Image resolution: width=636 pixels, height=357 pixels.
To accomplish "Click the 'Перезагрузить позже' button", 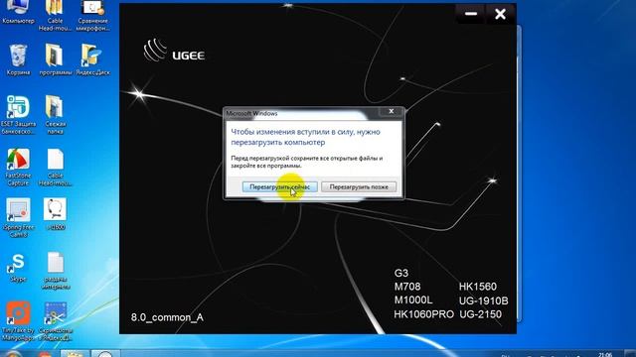I will click(x=359, y=187).
